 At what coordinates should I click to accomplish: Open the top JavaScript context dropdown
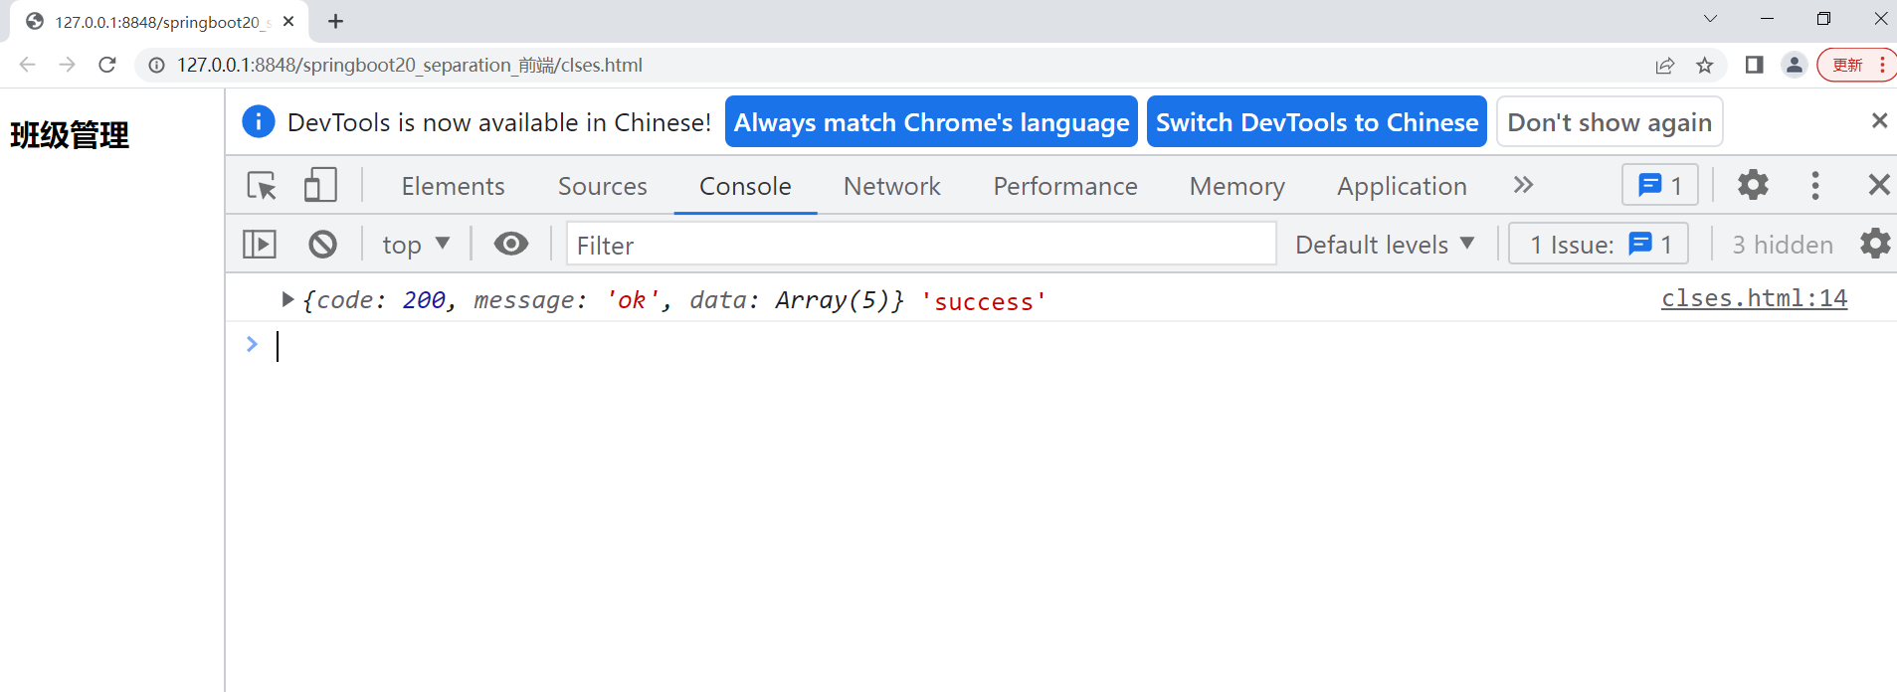(416, 245)
